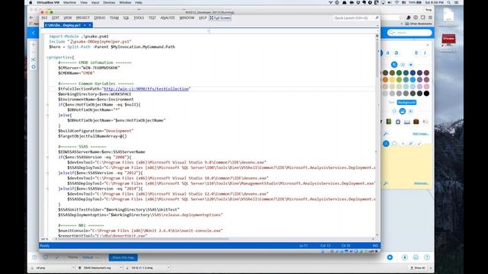Click the Share this map button
488x274 pixels.
pos(123,257)
